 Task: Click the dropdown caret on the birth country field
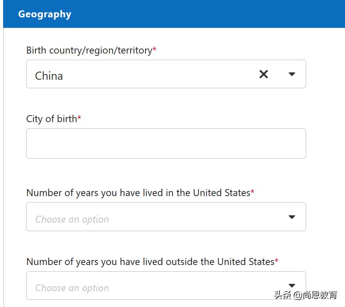click(291, 74)
